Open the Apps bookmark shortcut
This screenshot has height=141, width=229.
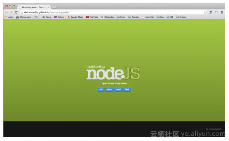[x=9, y=17]
